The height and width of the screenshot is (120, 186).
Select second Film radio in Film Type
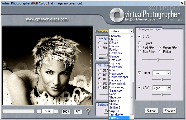coord(100,47)
